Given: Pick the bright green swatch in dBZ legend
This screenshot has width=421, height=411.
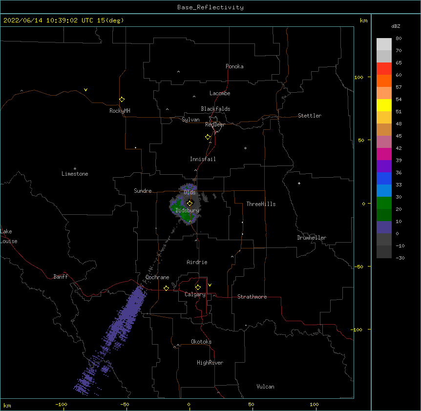Looking at the screenshot, I should [x=384, y=203].
